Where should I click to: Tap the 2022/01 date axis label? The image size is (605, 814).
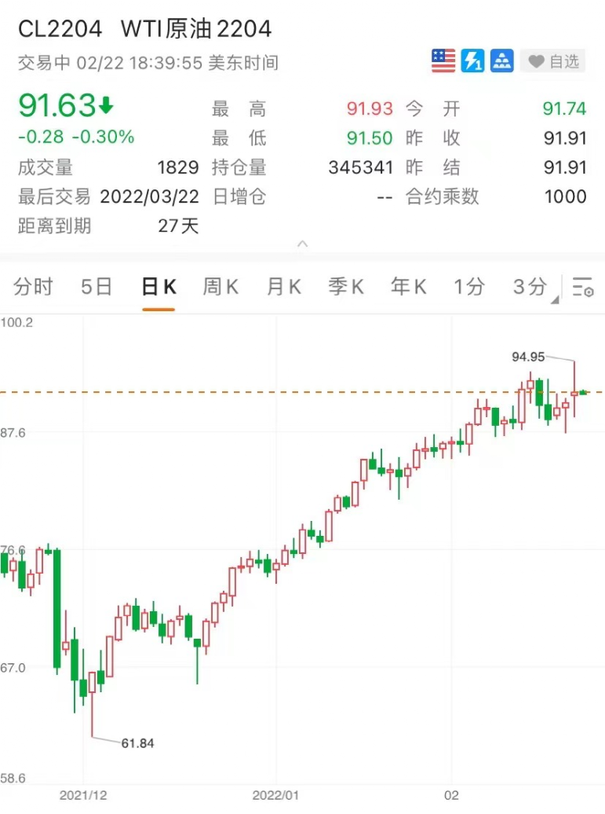[275, 795]
